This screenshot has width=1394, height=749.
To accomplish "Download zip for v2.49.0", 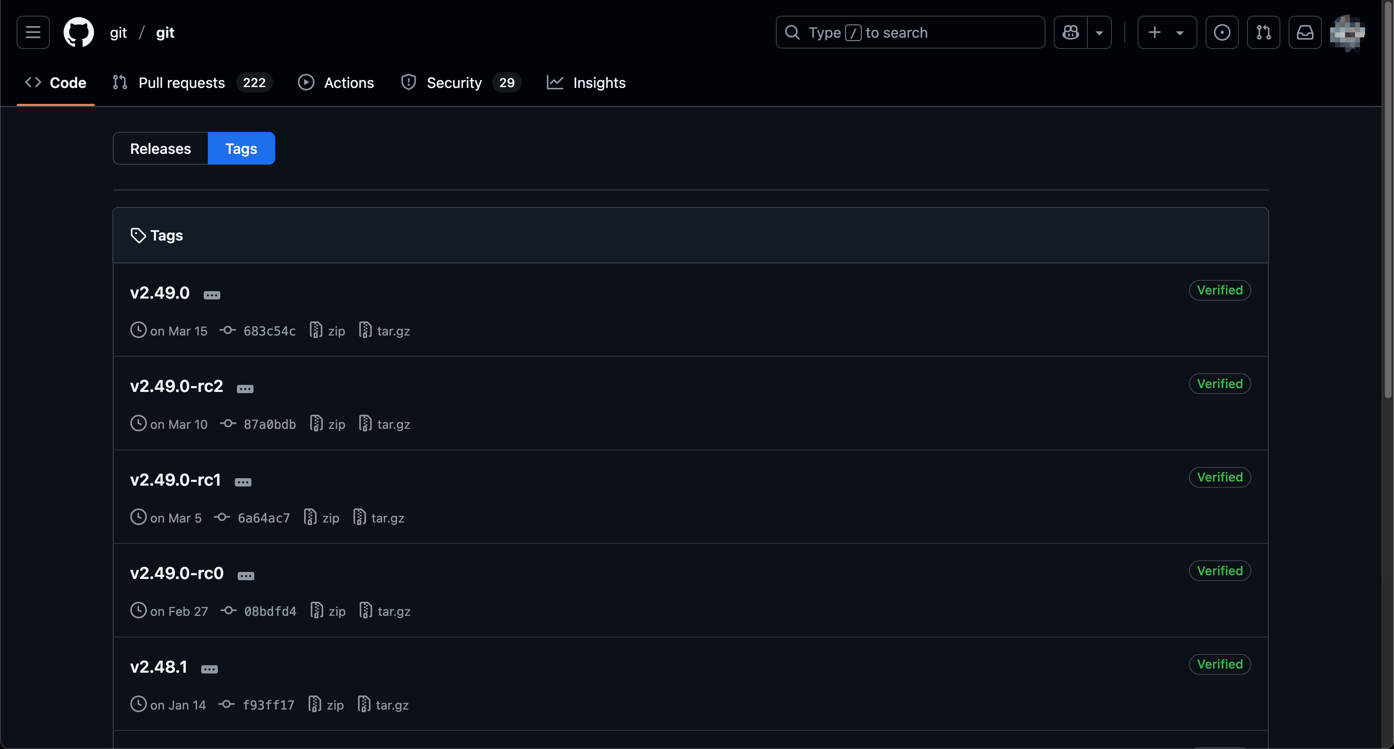I will pos(328,331).
